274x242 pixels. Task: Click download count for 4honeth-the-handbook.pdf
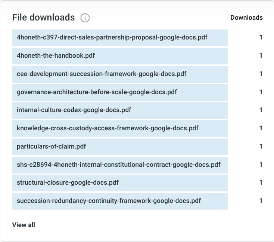click(x=261, y=56)
